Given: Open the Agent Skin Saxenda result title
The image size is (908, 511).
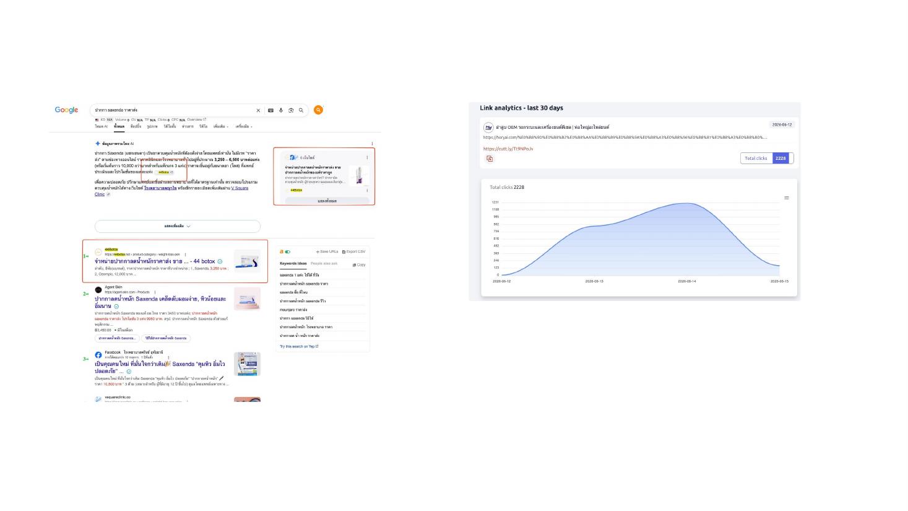Looking at the screenshot, I should (160, 302).
